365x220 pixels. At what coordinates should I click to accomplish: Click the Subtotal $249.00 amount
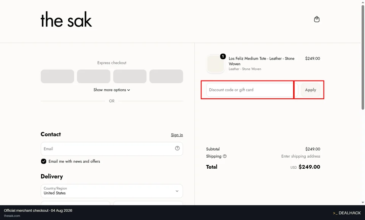[313, 149]
